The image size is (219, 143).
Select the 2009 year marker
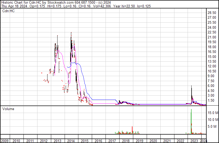5,141
